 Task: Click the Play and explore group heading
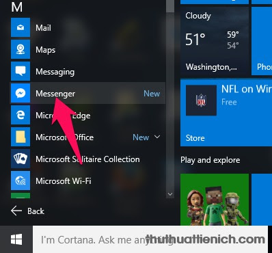[x=210, y=160]
